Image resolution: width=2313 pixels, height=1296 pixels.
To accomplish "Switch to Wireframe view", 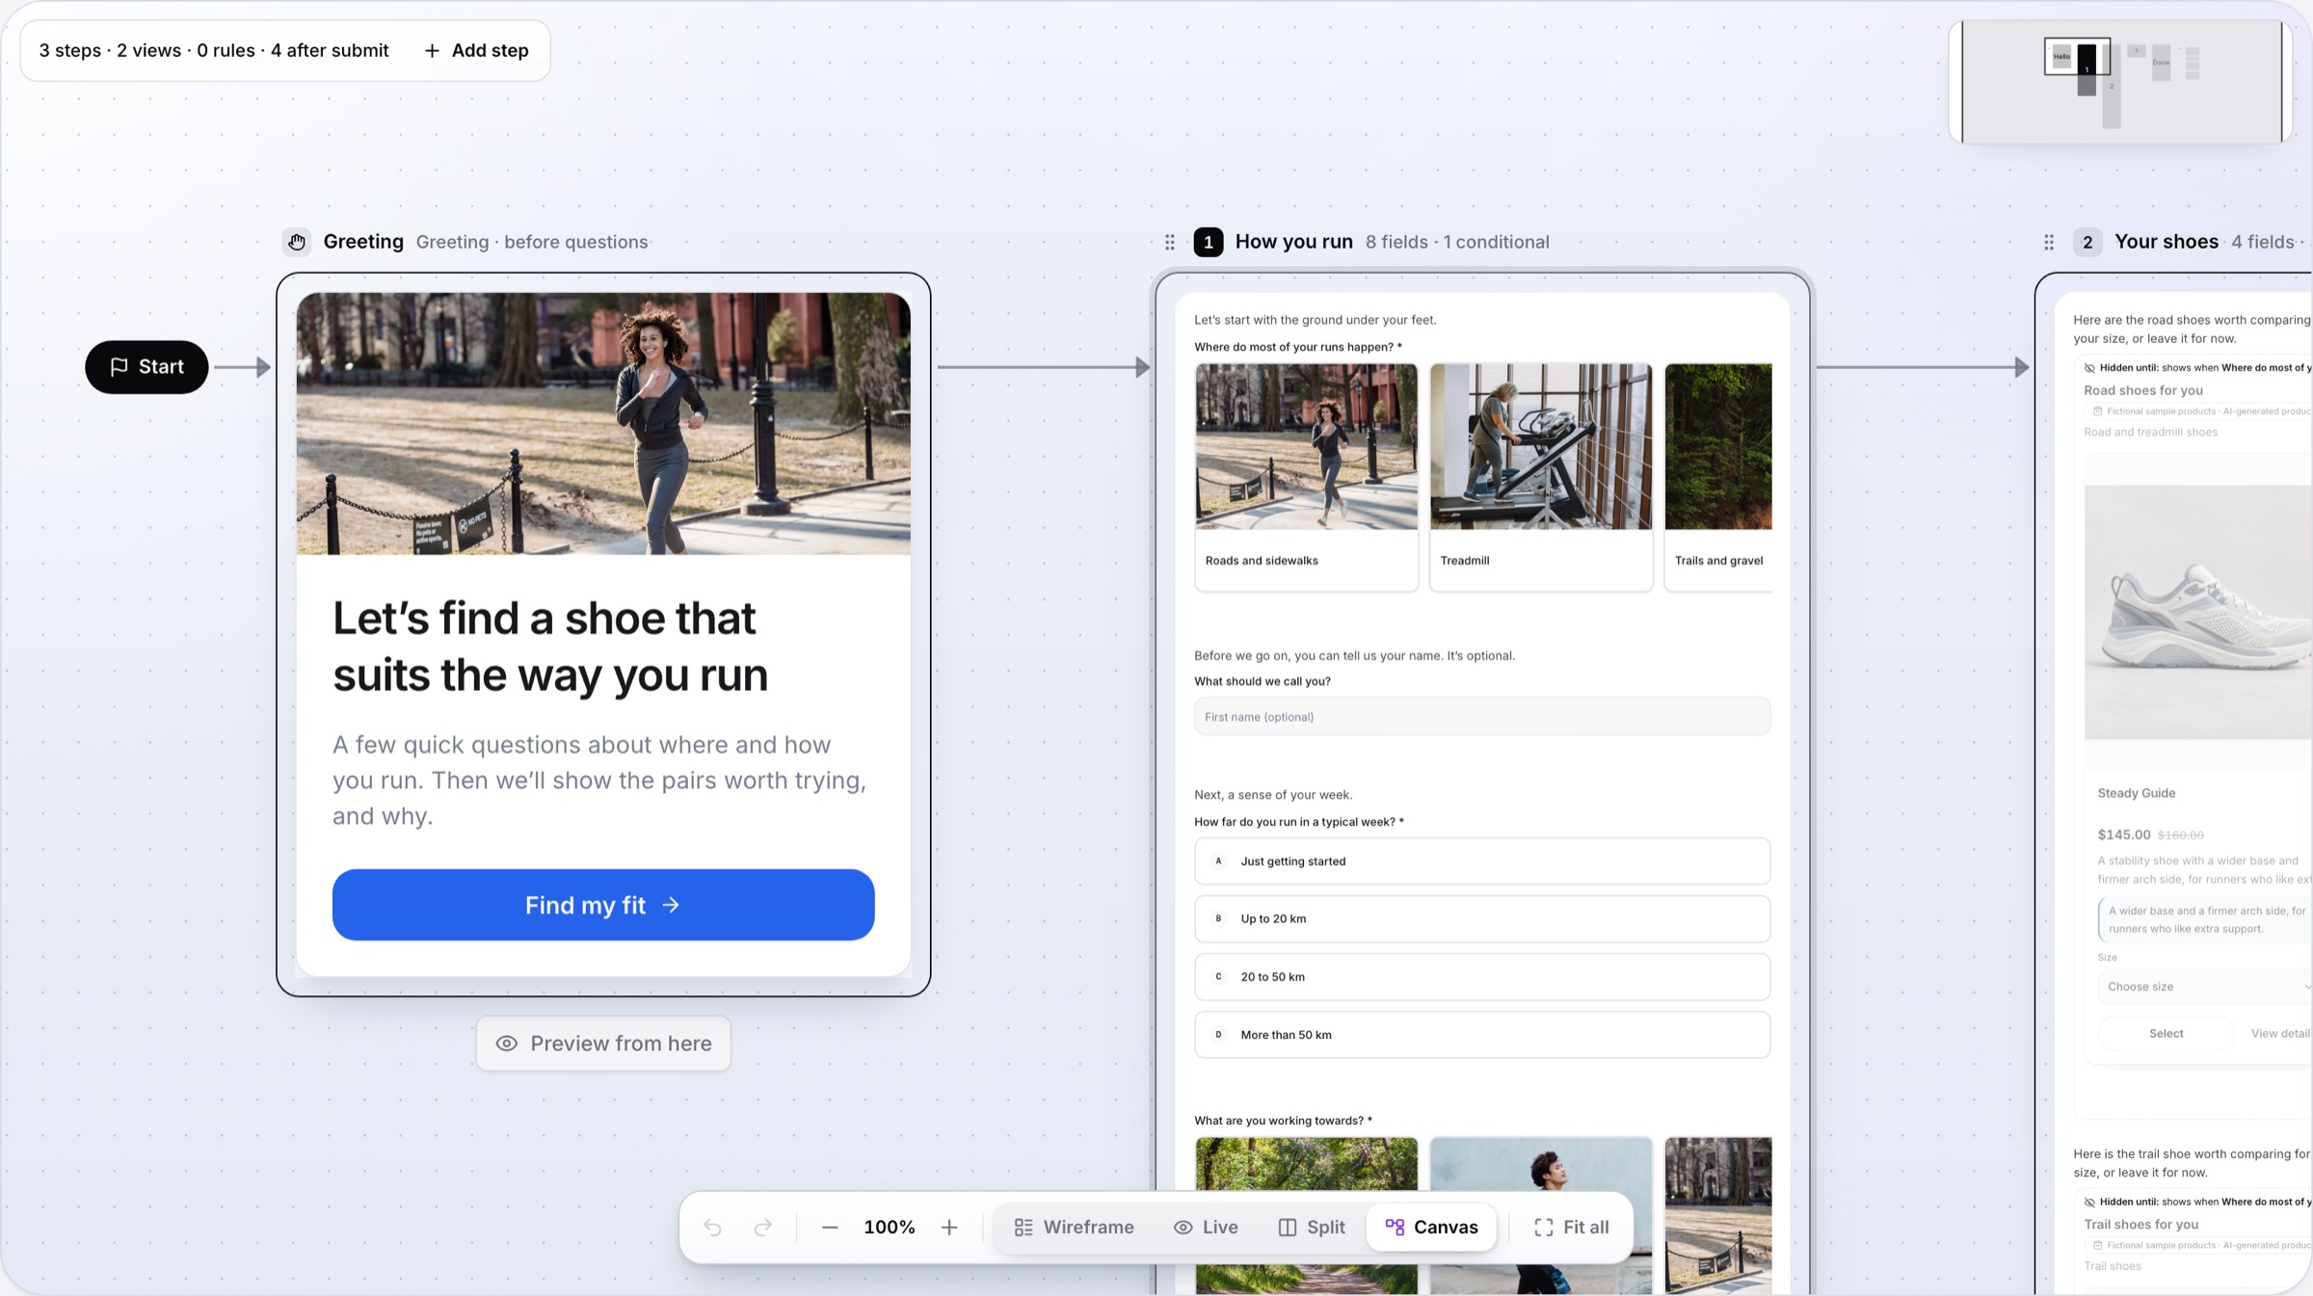I will point(1075,1227).
